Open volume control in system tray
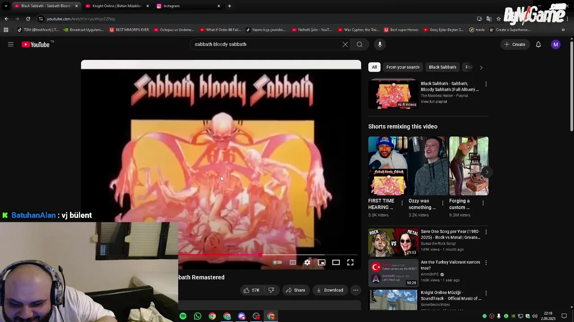Screen dimensions: 574x322 coord(535,316)
